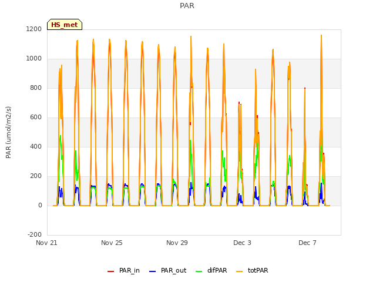This screenshot has height=282, width=376.
Task: Click the Nov 29 x-axis tick label
Action: (177, 243)
